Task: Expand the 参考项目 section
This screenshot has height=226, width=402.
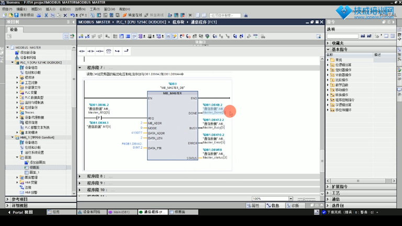Action: 7,199
